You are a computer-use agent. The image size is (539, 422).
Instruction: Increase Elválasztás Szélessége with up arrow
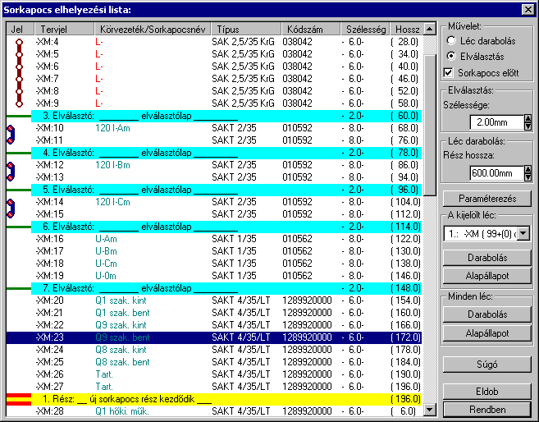[x=528, y=119]
